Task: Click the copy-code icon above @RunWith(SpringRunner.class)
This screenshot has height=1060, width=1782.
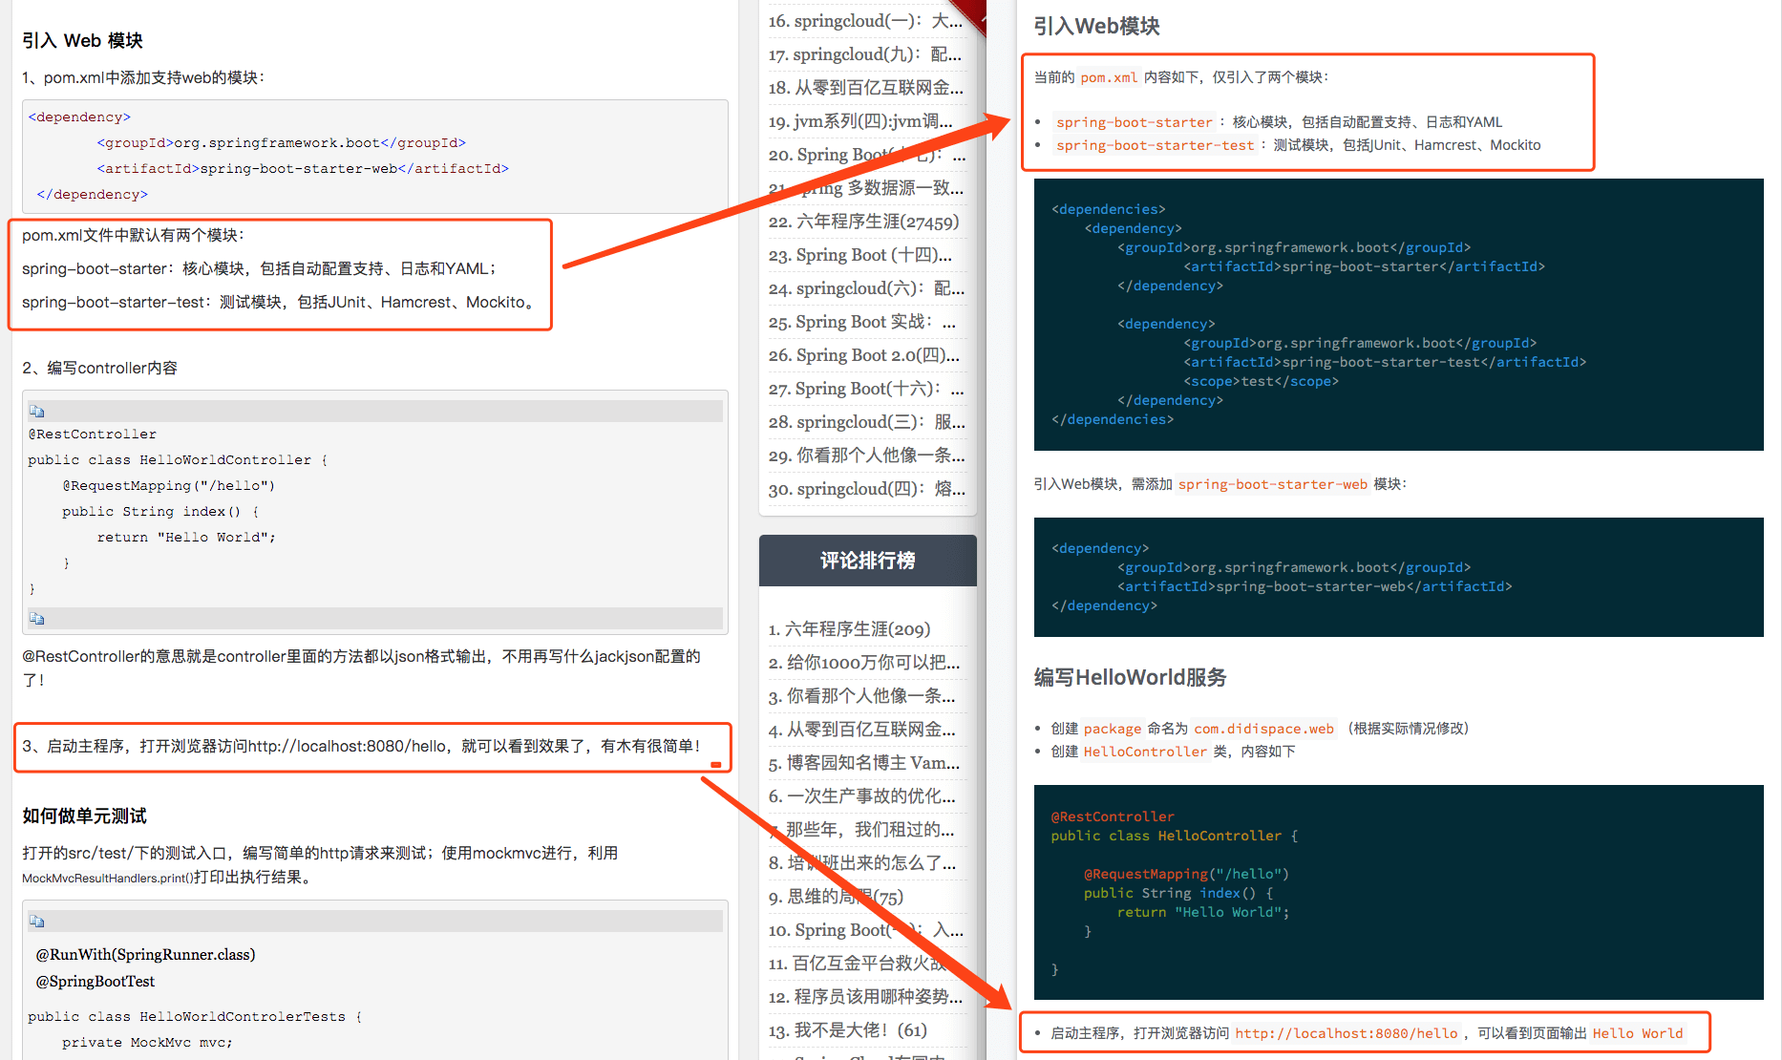Action: [37, 921]
